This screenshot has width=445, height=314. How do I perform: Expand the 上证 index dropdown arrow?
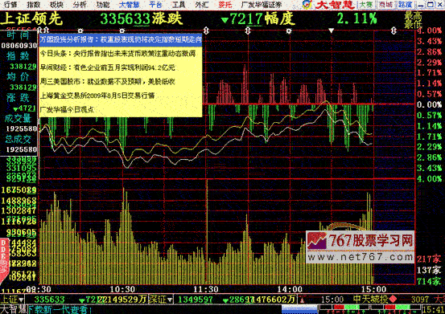pos(21,300)
